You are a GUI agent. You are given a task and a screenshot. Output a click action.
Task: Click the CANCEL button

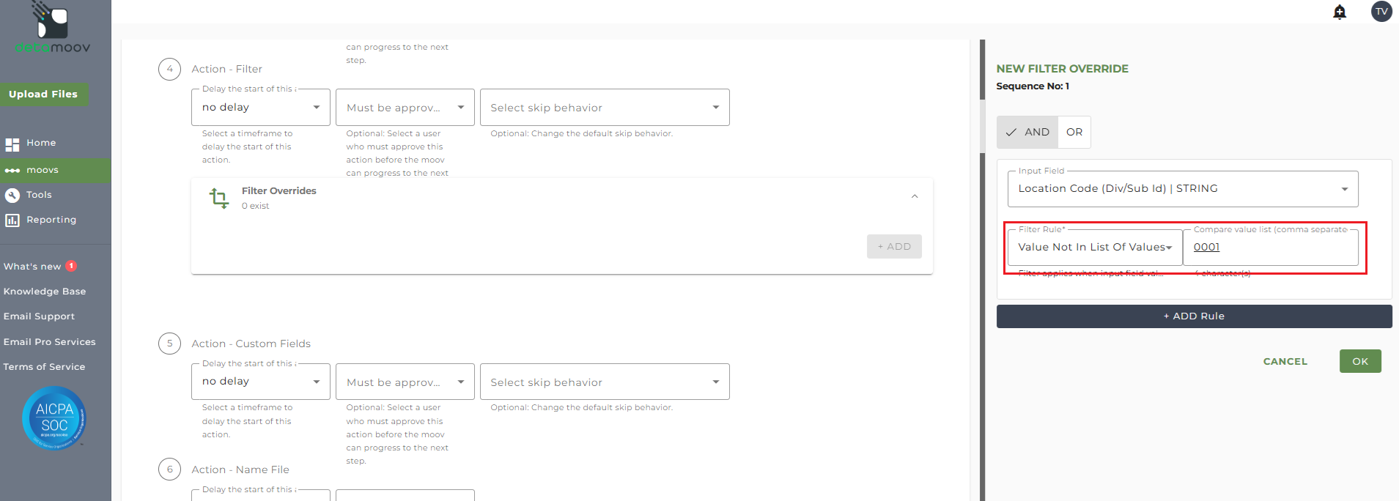(x=1285, y=362)
